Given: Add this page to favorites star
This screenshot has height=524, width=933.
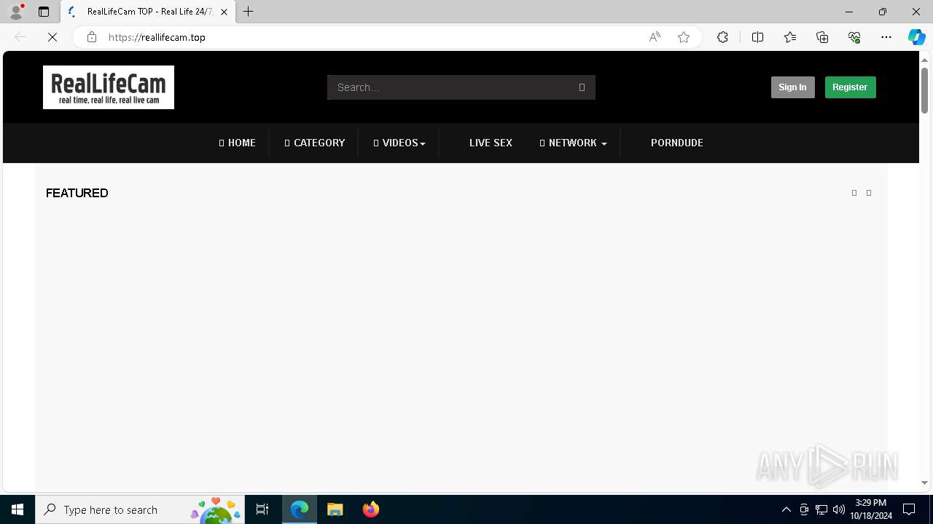Looking at the screenshot, I should (x=684, y=37).
